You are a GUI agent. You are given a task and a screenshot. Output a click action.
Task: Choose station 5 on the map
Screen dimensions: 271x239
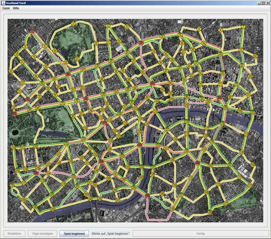pyautogui.click(x=199, y=29)
